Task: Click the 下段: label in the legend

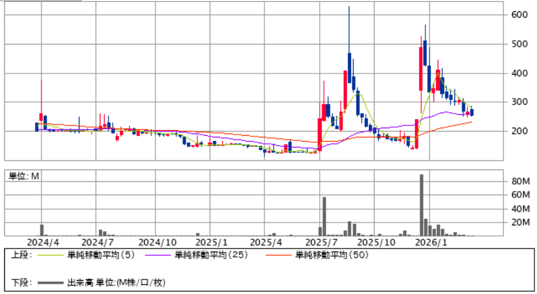Action: 21,282
